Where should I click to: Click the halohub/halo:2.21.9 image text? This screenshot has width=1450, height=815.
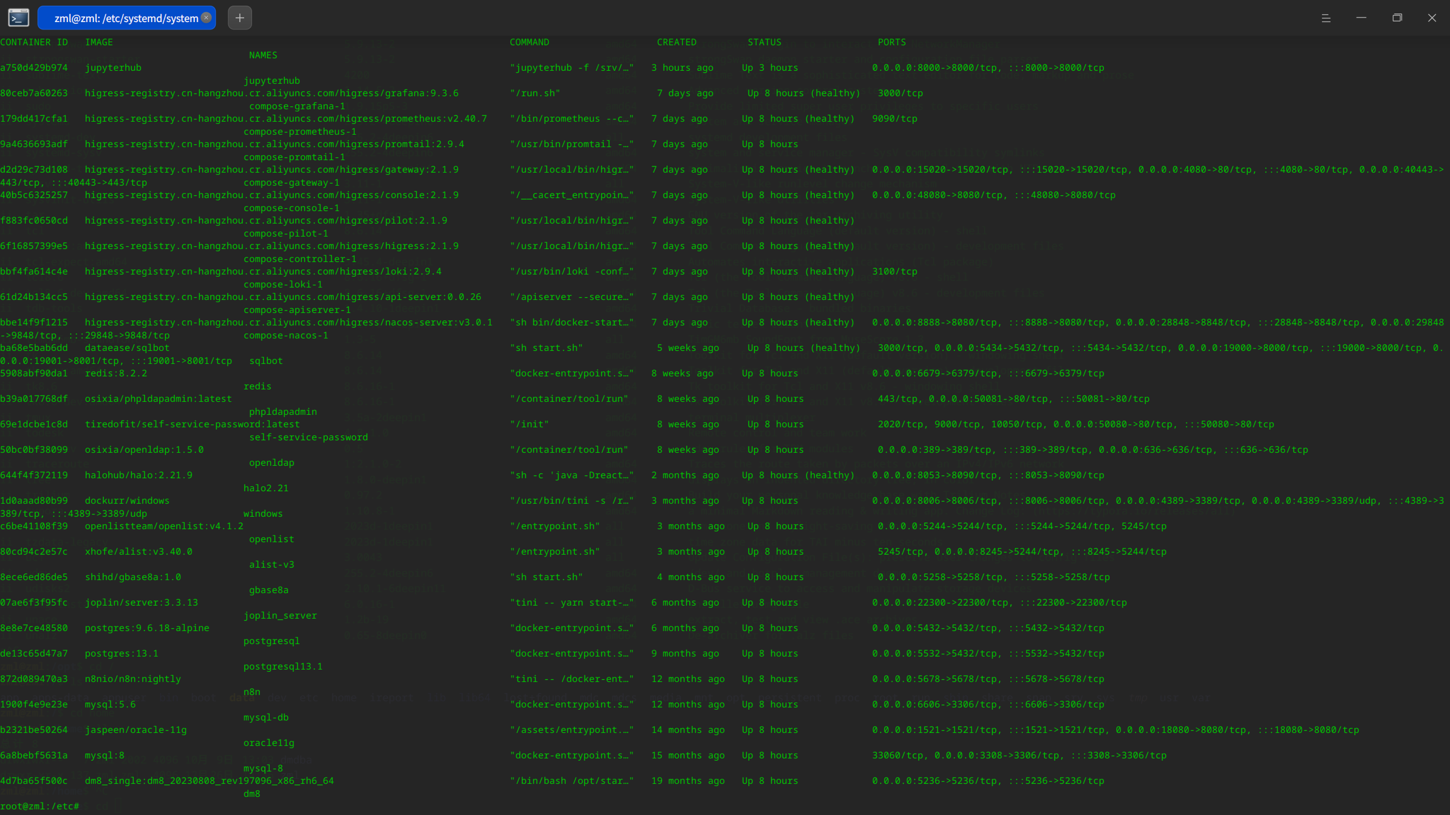pyautogui.click(x=138, y=475)
